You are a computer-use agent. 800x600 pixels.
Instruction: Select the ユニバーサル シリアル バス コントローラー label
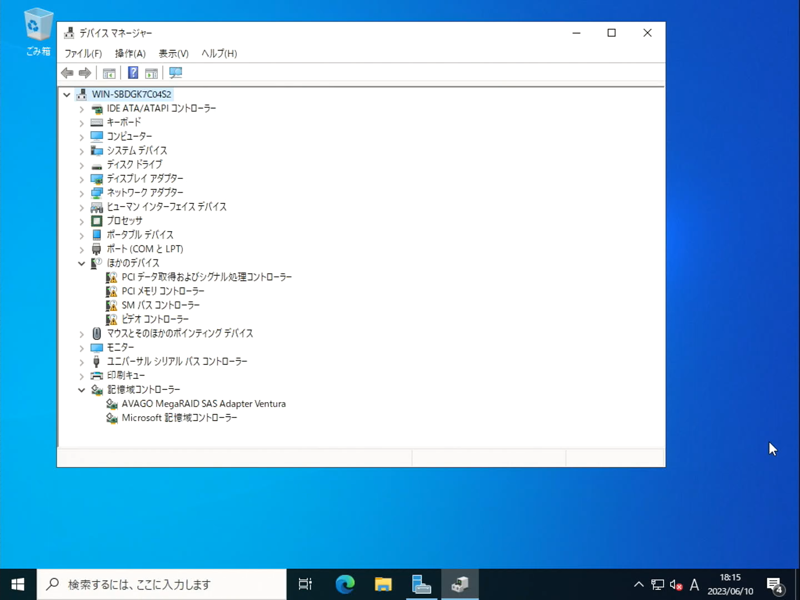point(177,362)
